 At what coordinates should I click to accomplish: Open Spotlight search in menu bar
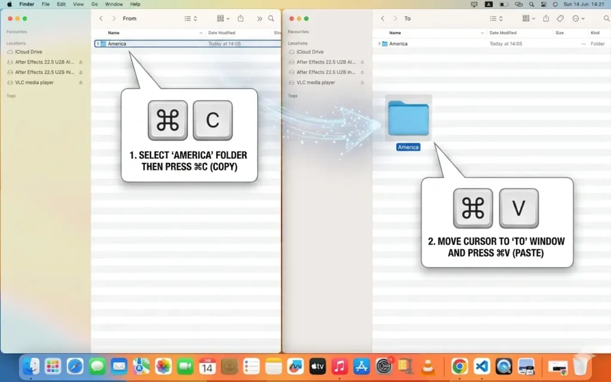pos(532,4)
